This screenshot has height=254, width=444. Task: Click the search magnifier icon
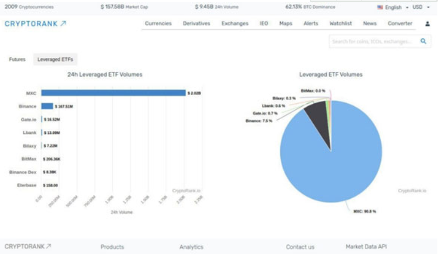coord(423,41)
